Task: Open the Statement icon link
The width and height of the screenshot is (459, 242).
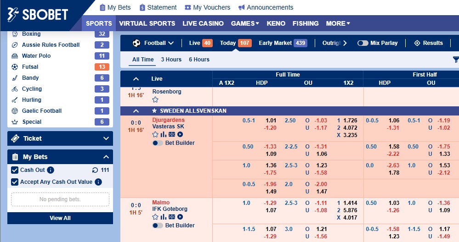Action: [142, 7]
